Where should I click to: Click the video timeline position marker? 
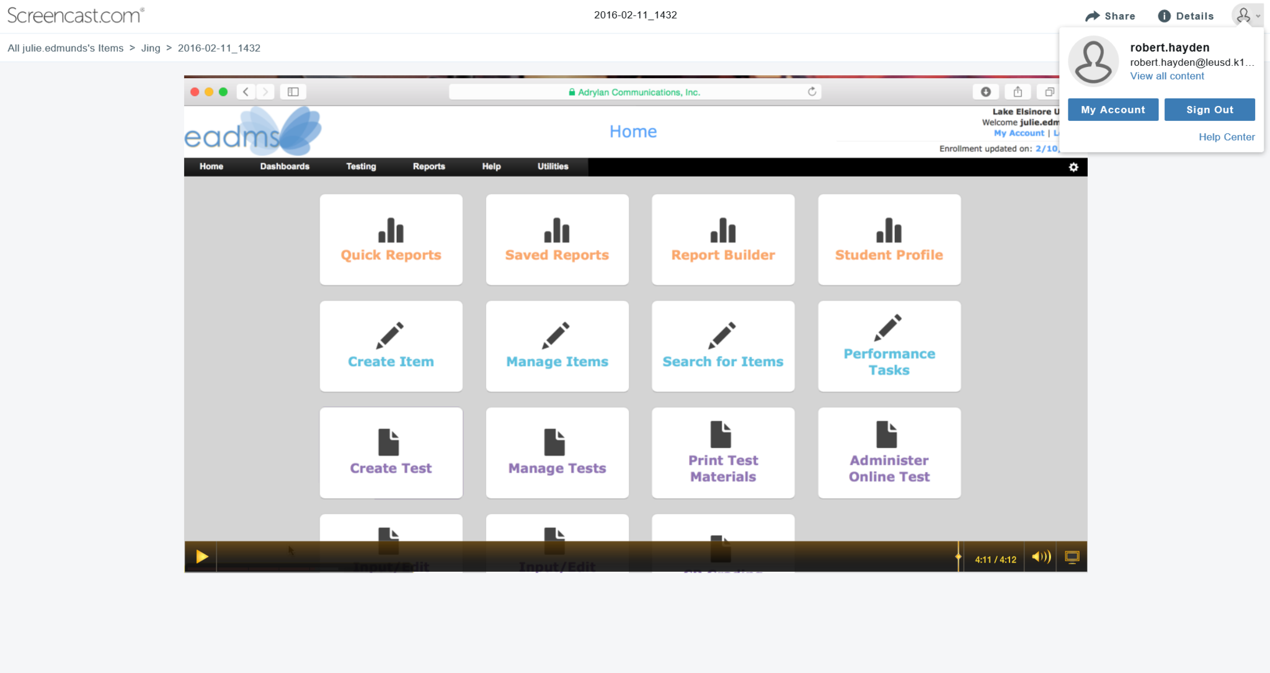tap(958, 557)
